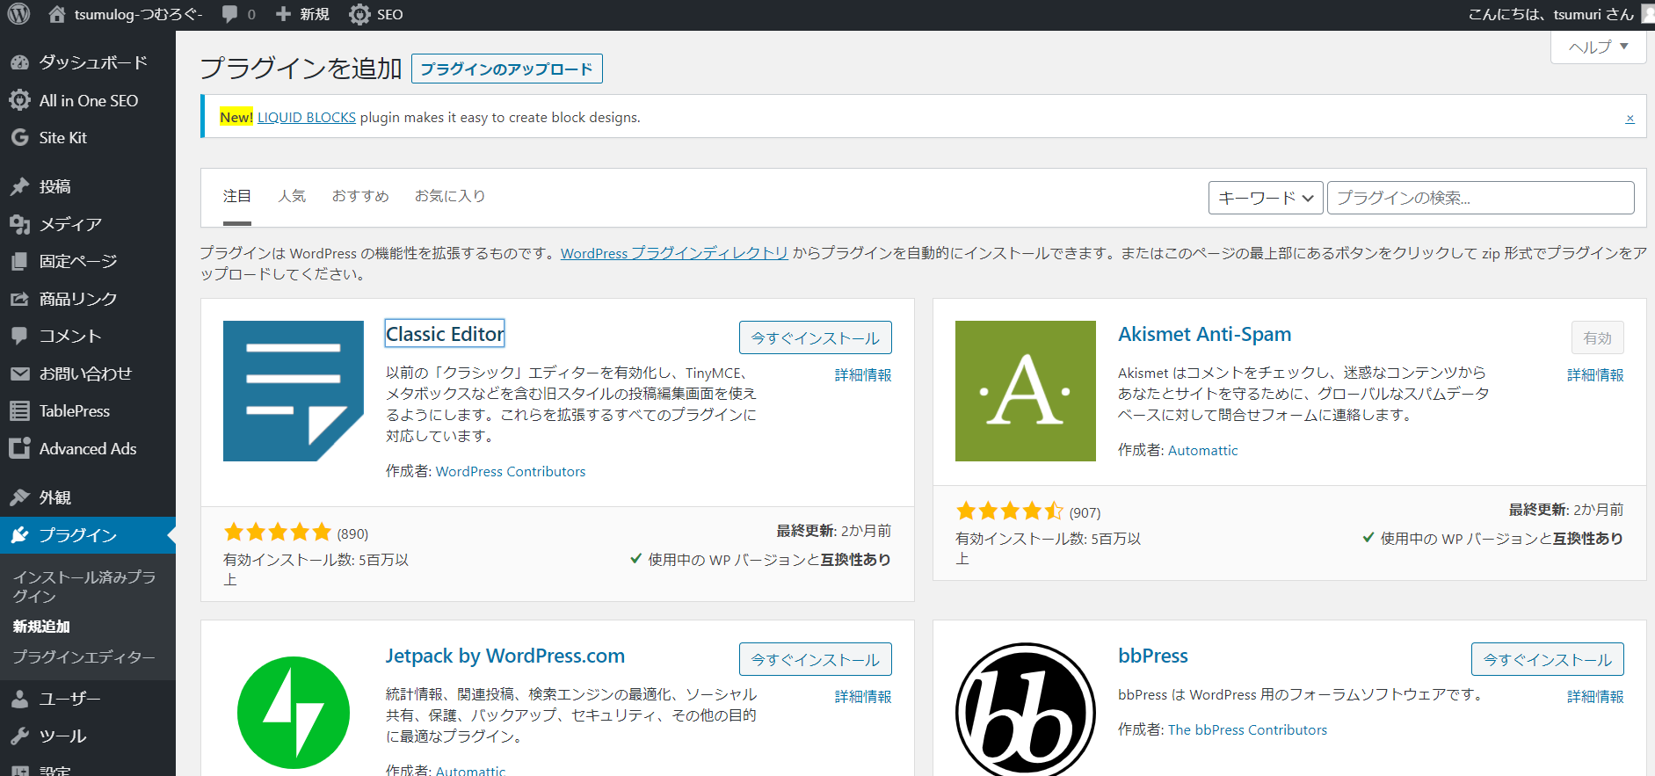The width and height of the screenshot is (1655, 776).
Task: Open プラグインエディター submenu item
Action: pos(83,657)
